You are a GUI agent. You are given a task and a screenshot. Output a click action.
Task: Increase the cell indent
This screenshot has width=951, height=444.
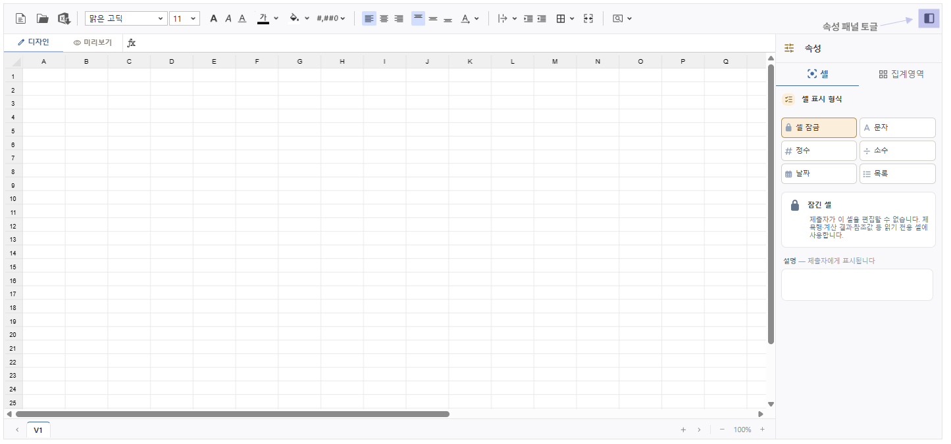point(528,18)
